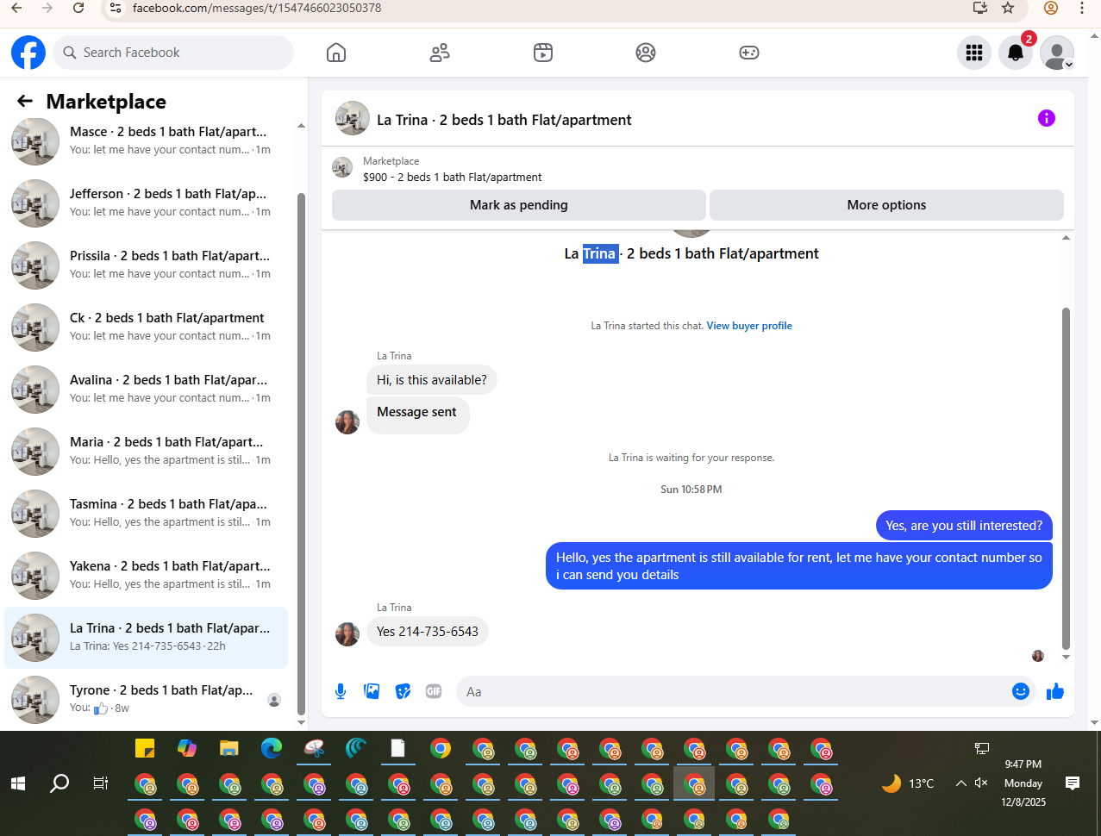Record a voice clip
The height and width of the screenshot is (836, 1101).
(x=341, y=691)
